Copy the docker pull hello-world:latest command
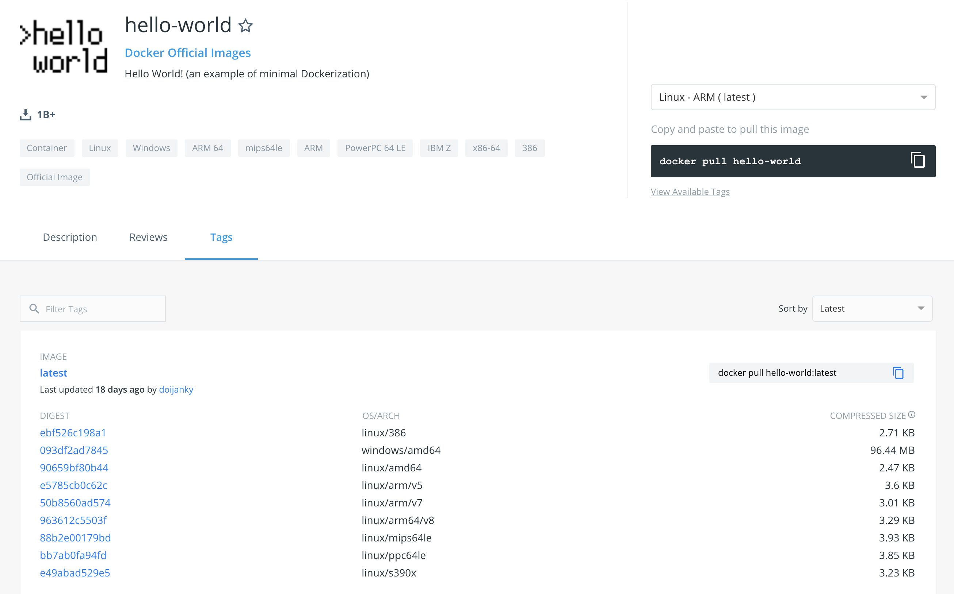This screenshot has height=594, width=954. tap(898, 373)
